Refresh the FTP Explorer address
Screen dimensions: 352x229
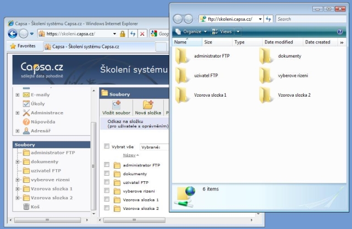(268, 19)
